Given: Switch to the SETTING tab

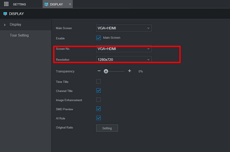Looking at the screenshot, I should coord(19,4).
